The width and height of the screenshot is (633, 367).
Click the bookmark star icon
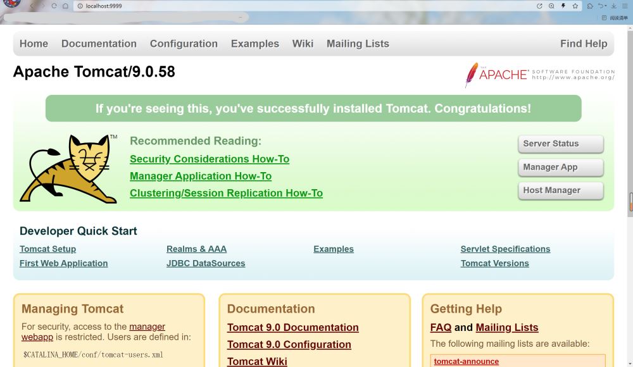575,6
